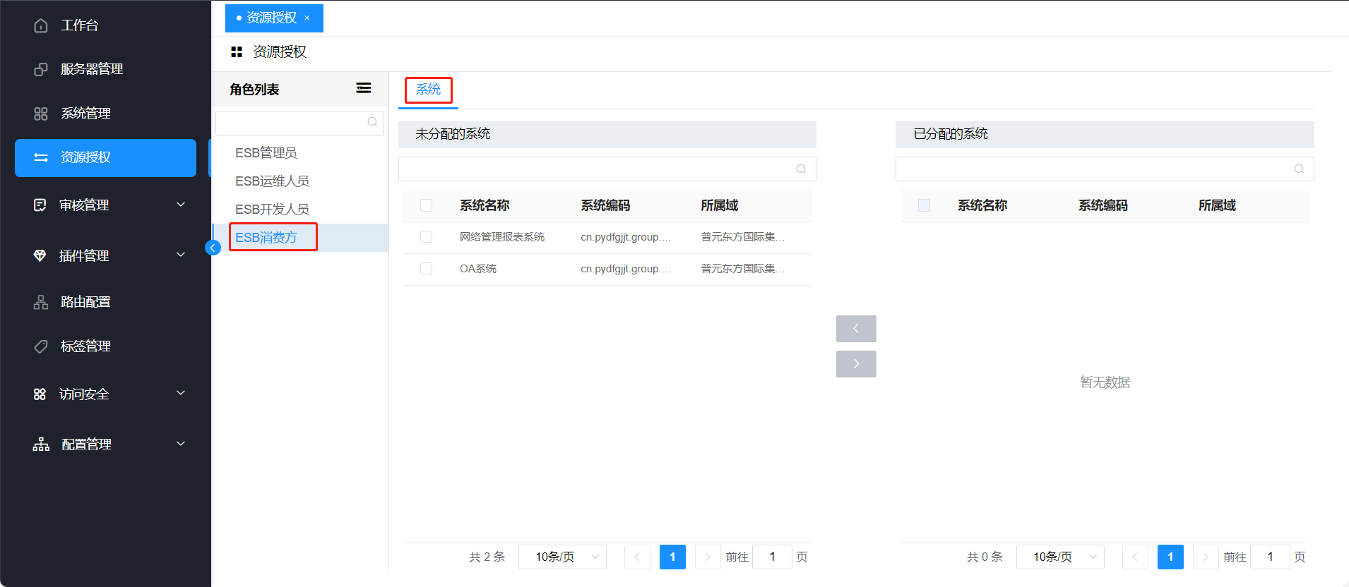Focus the role list search field

[x=299, y=123]
